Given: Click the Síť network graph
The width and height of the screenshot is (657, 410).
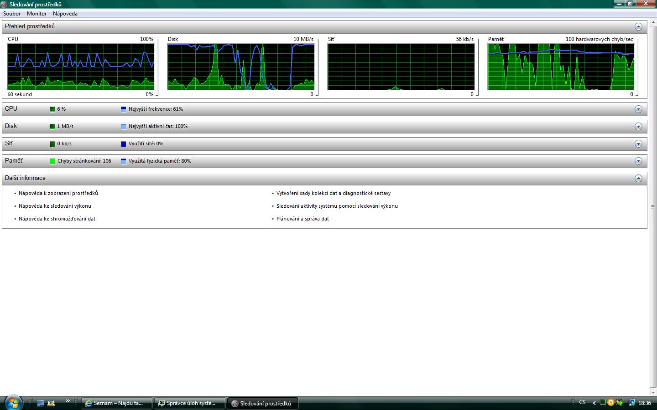Looking at the screenshot, I should pos(401,67).
